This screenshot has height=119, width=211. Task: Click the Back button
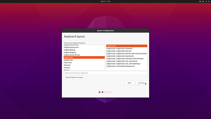tap(129, 83)
